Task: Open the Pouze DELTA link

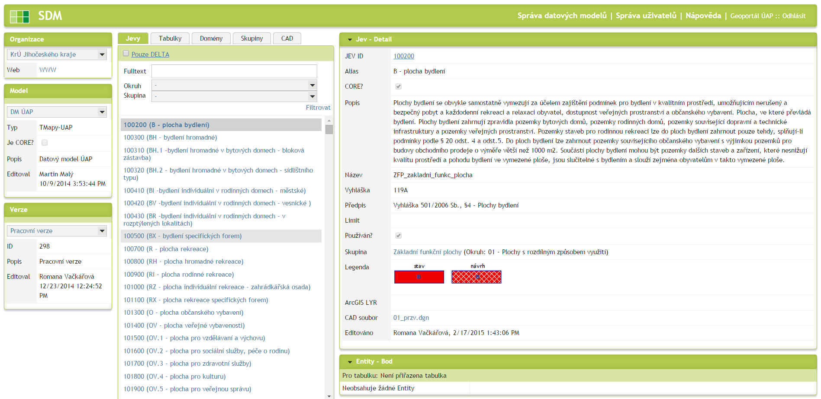Action: tap(150, 54)
